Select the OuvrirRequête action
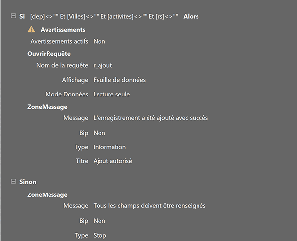The width and height of the screenshot is (297, 241). click(49, 54)
